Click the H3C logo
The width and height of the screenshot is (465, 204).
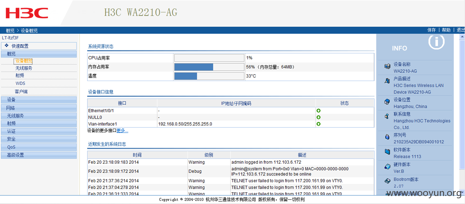pyautogui.click(x=27, y=13)
